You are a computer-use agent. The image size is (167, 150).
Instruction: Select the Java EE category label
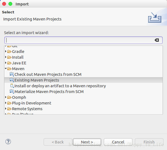[x=19, y=63]
